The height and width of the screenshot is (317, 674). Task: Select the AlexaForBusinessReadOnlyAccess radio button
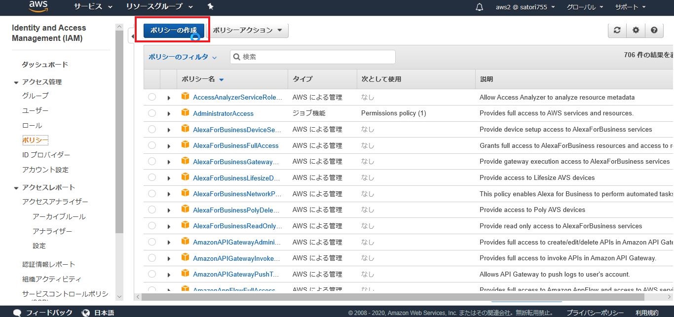pyautogui.click(x=152, y=226)
